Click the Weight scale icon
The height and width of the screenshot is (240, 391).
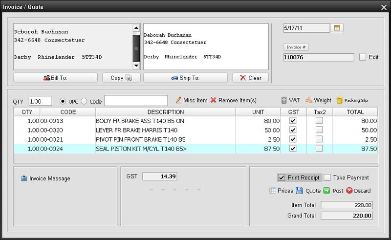pyautogui.click(x=309, y=100)
